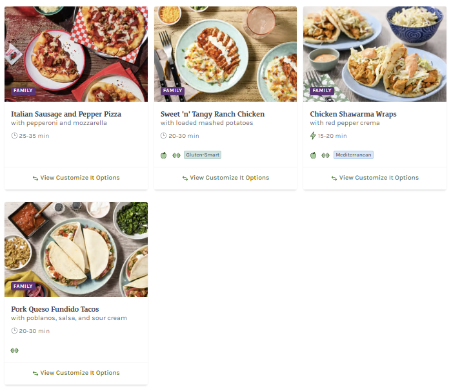Open the Pork Queso Fundido Tacos title link

55,309
